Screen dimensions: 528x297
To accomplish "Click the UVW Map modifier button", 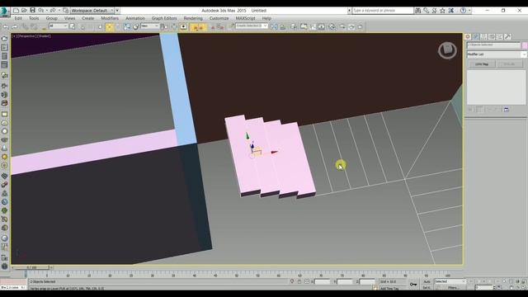I will tap(482, 64).
